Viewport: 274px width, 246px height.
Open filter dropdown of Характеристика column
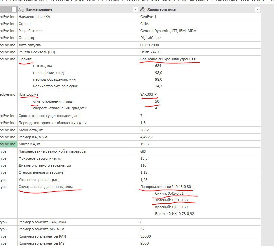[257, 9]
